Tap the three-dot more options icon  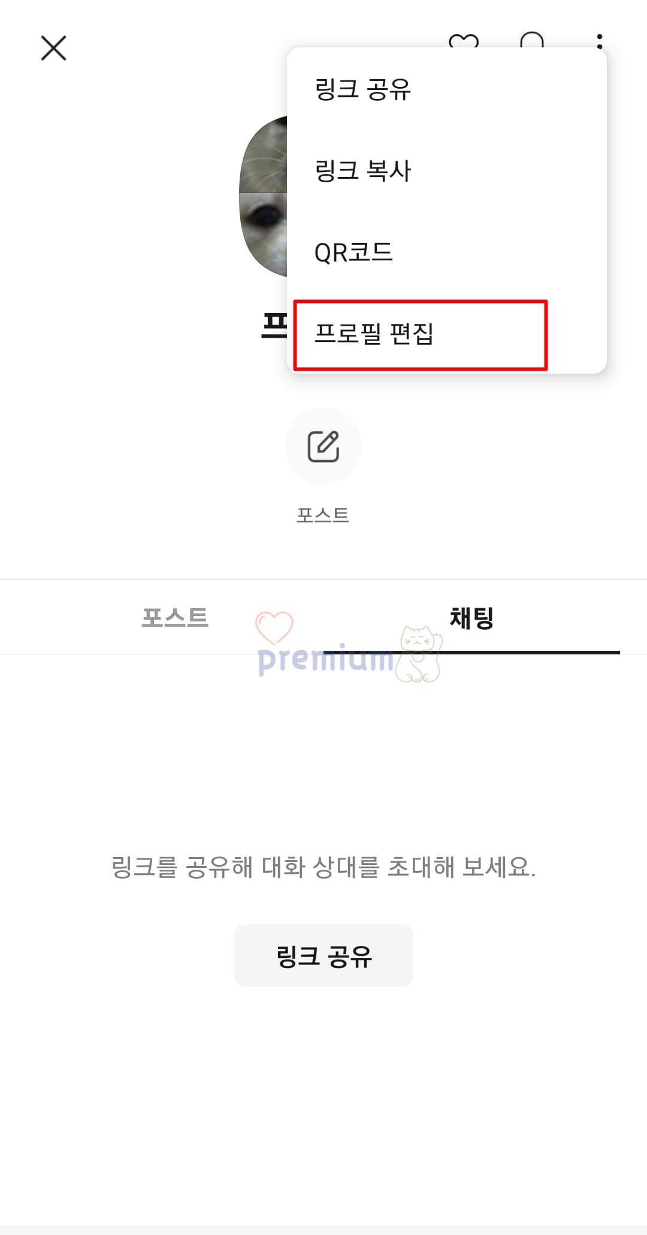click(599, 41)
